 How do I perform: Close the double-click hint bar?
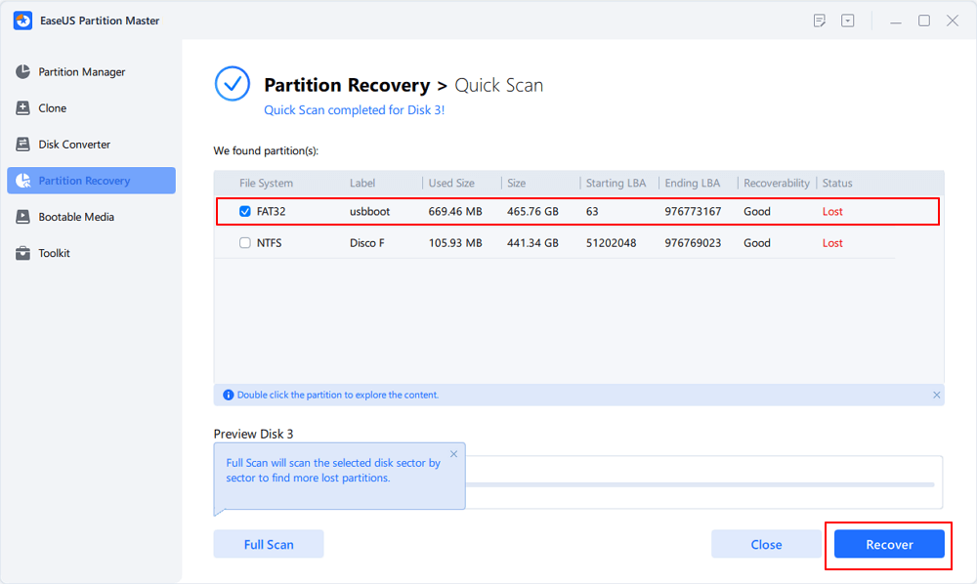[937, 396]
